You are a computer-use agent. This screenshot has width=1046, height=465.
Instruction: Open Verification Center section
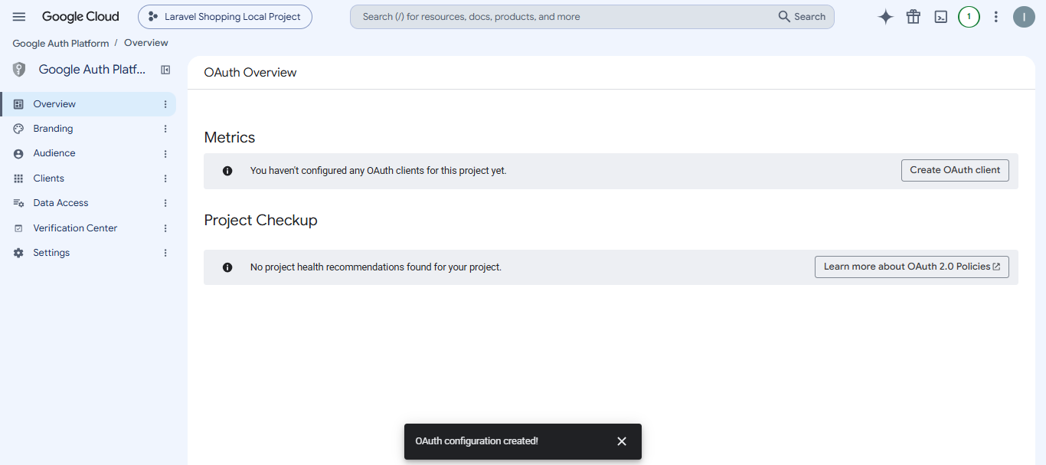88,228
